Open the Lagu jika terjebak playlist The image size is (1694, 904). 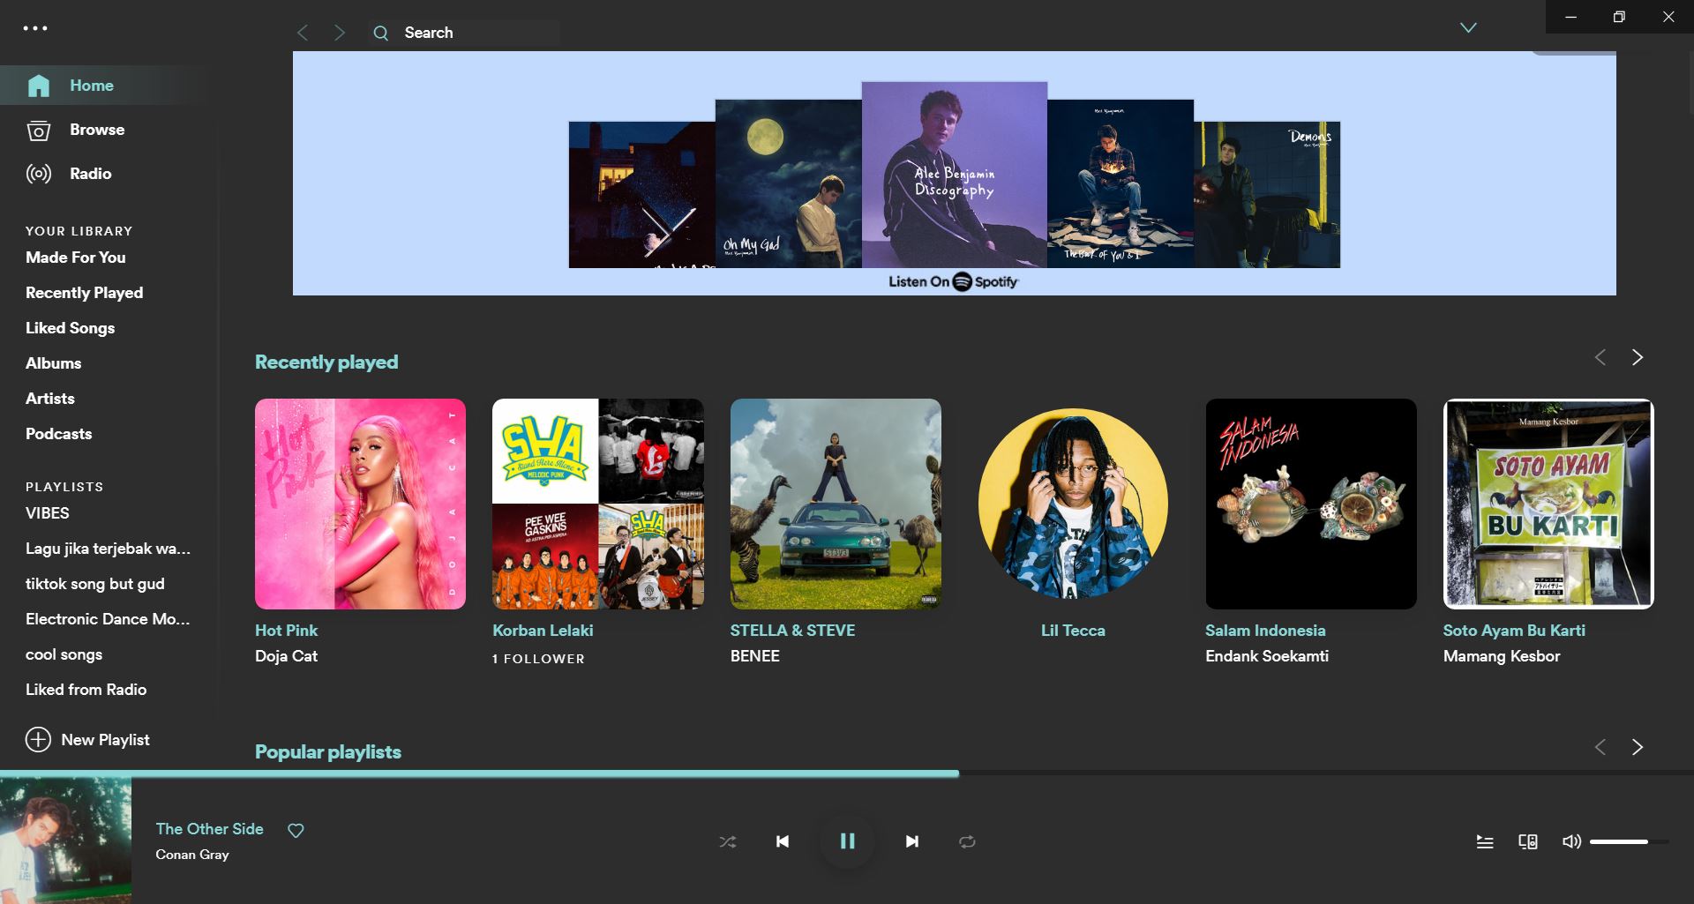pyautogui.click(x=109, y=549)
